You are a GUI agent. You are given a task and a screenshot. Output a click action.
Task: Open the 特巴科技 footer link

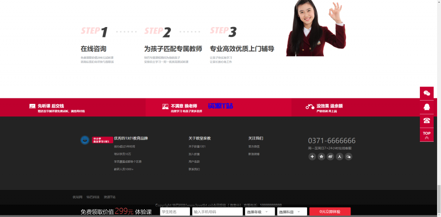93,197
